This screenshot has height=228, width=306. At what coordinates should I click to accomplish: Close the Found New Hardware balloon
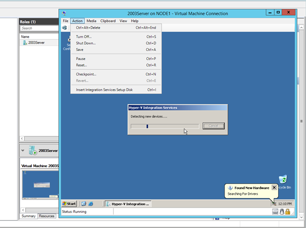point(274,187)
